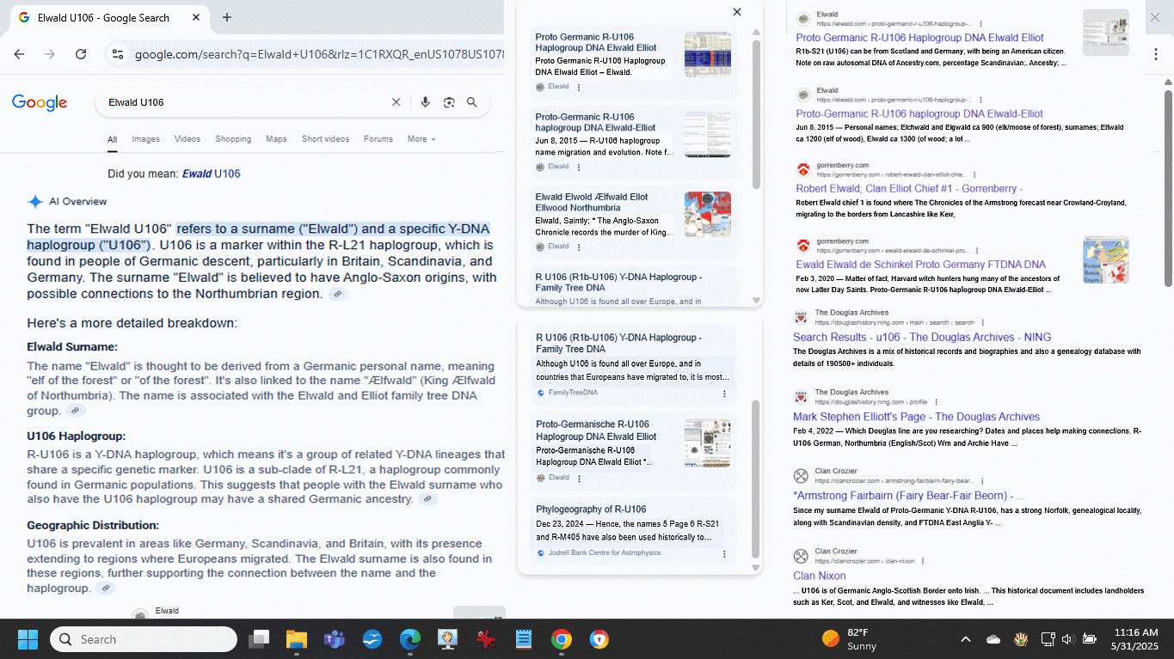Screen dimensions: 1174x659
Task: Open Proto-Germanic R-U106 haplogroup DNA Elwald-Elliot result
Action: 919,113
